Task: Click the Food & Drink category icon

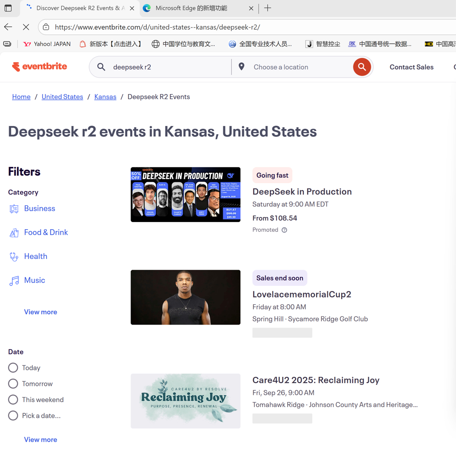Action: click(14, 233)
